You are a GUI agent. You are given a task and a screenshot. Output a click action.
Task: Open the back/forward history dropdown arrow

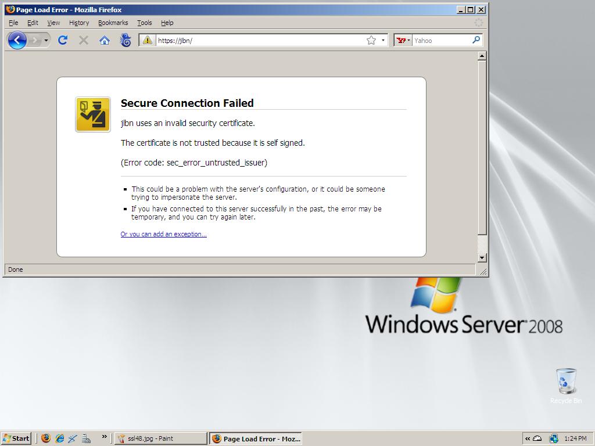point(46,40)
